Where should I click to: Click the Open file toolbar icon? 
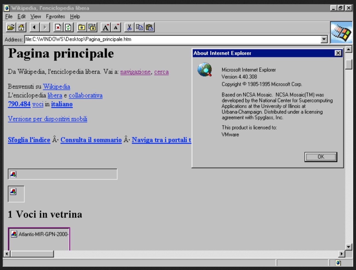pos(11,27)
